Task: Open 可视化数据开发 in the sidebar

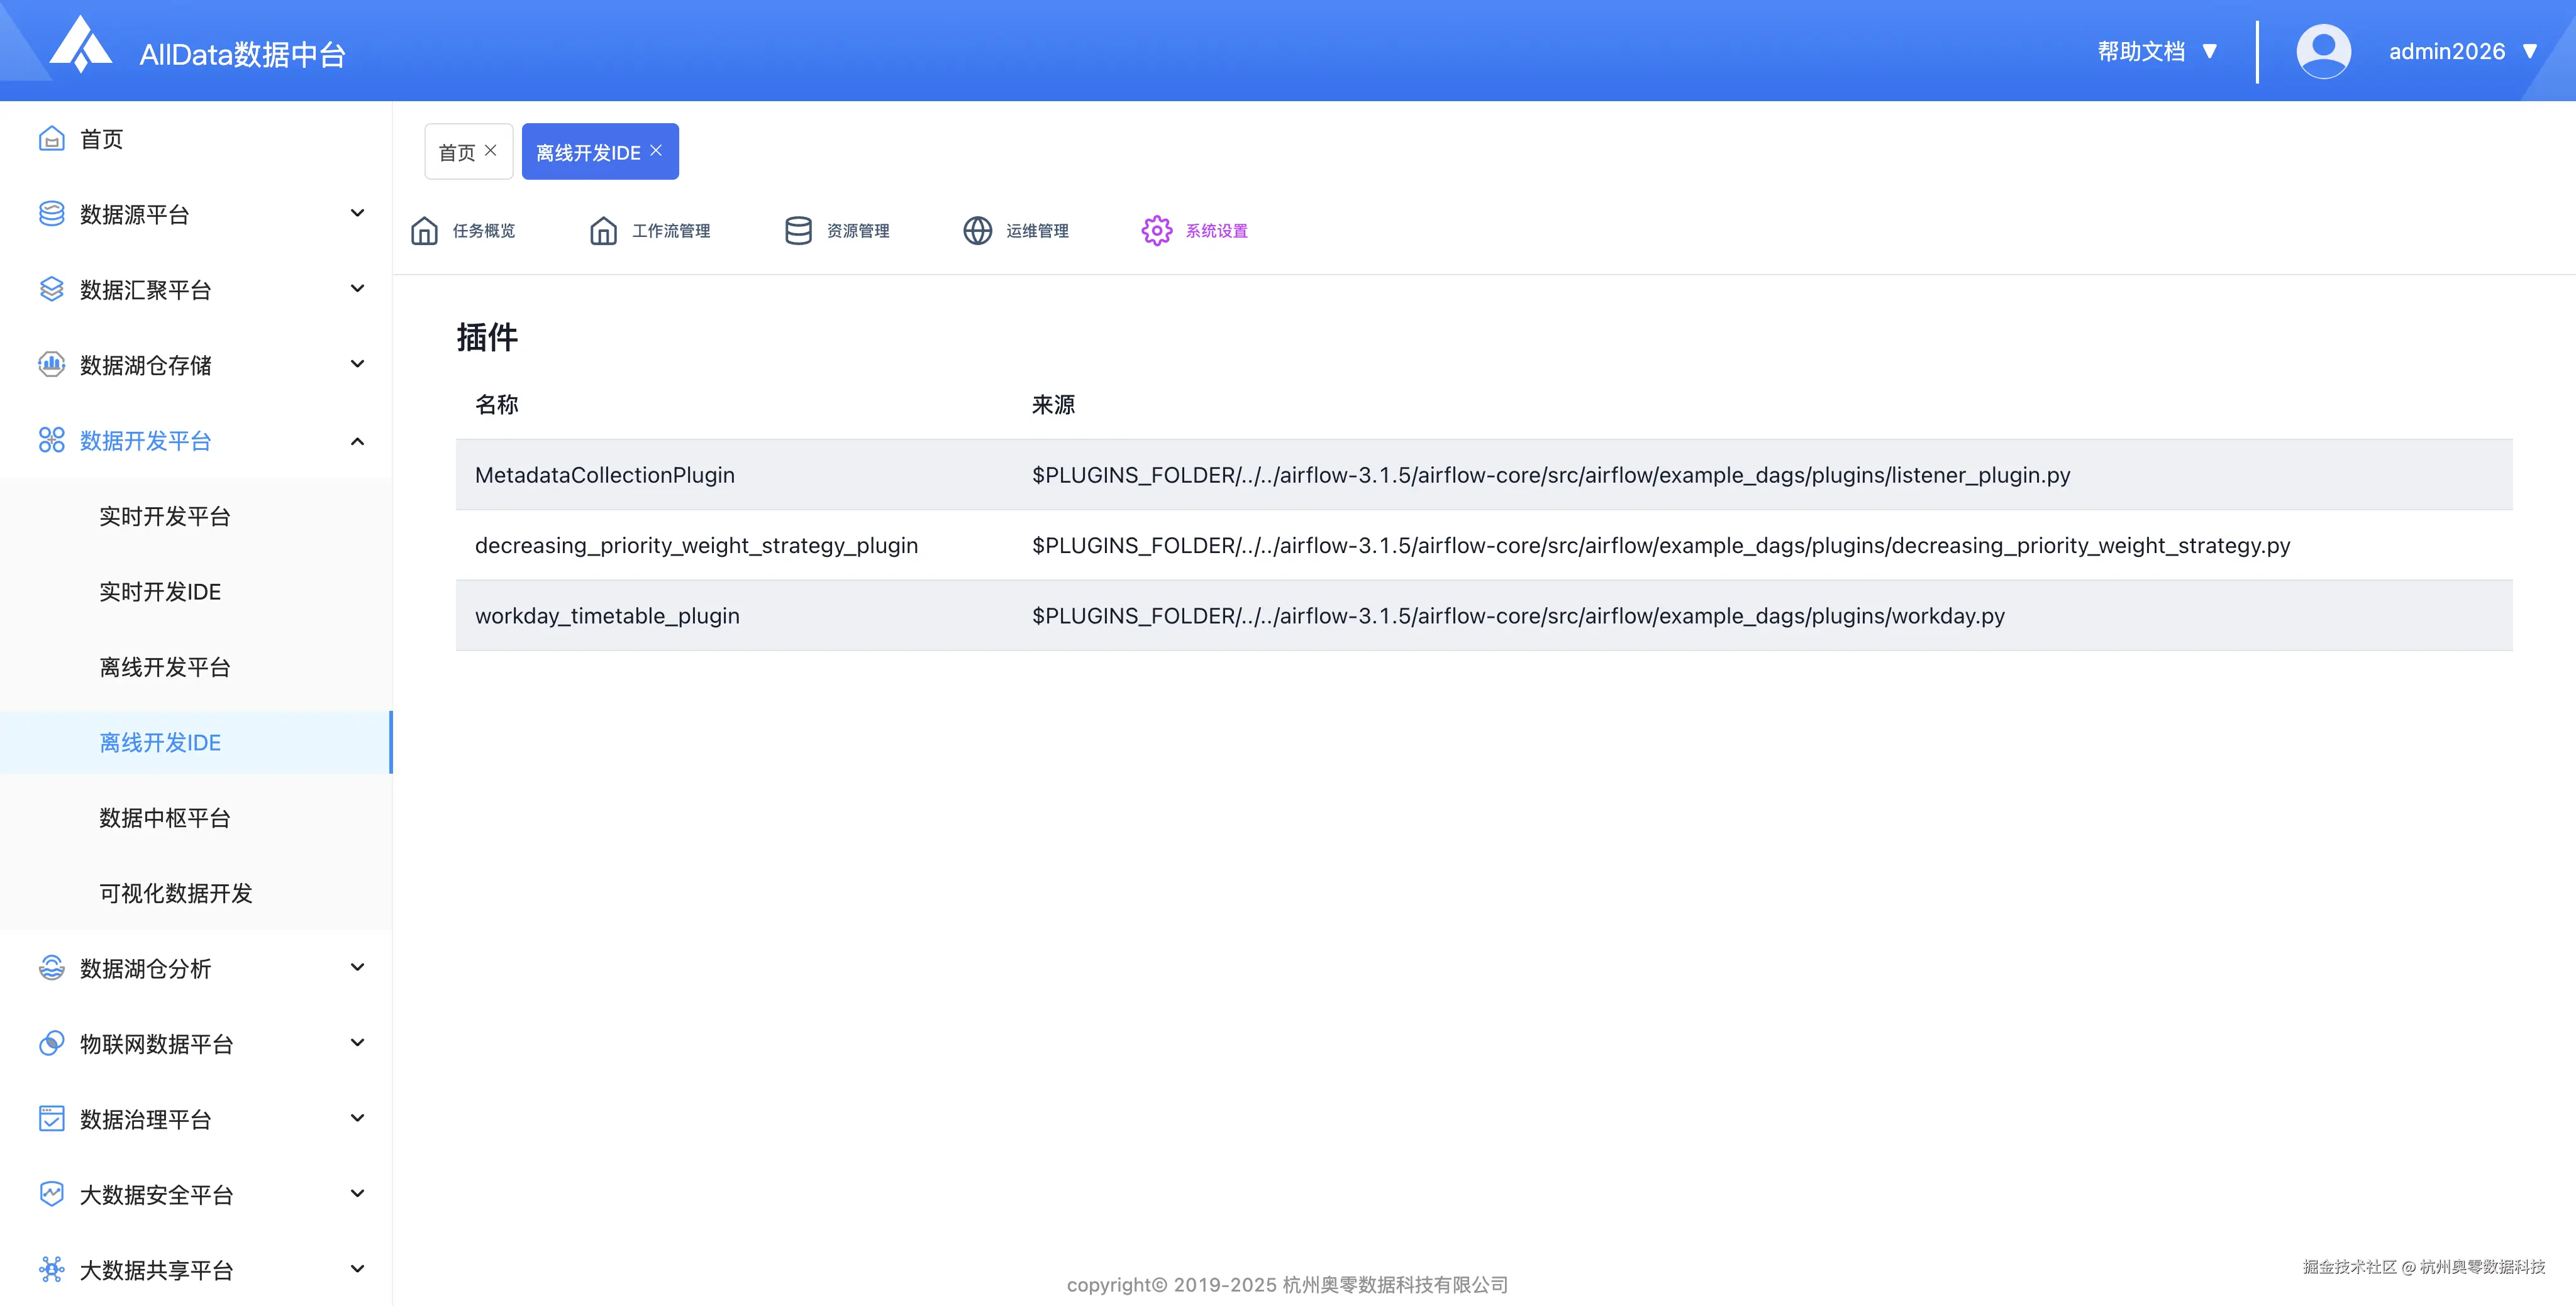Action: 176,893
